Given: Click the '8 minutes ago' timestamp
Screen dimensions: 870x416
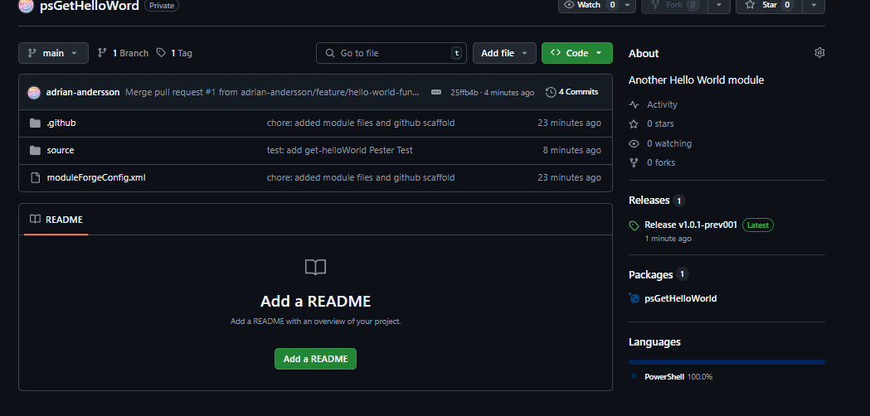Looking at the screenshot, I should 571,150.
